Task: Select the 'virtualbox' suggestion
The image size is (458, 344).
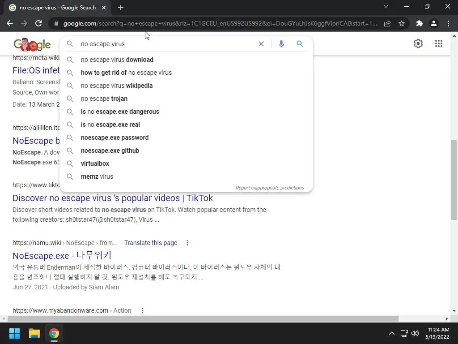Action: click(x=186, y=163)
